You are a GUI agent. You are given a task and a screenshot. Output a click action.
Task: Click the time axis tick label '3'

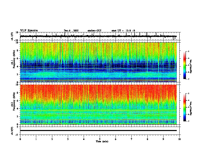[x=68, y=139]
